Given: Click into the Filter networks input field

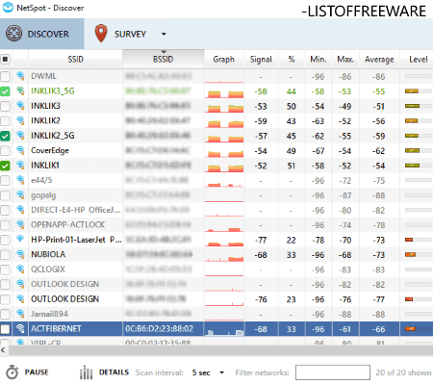Looking at the screenshot, I should (x=333, y=372).
